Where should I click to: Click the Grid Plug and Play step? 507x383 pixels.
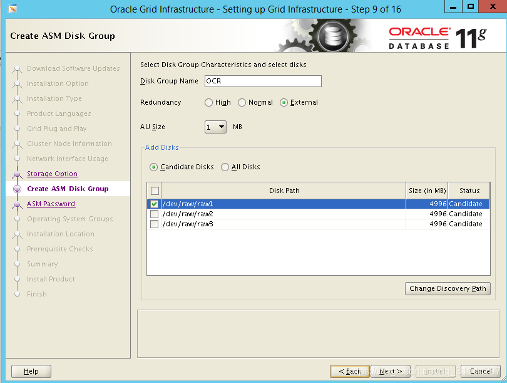pos(56,129)
